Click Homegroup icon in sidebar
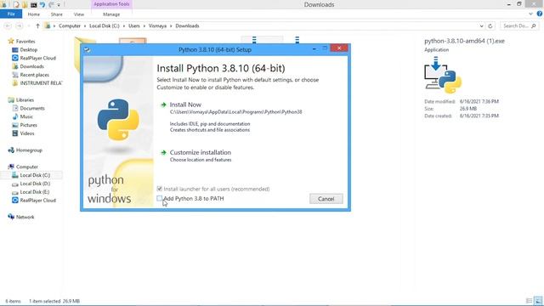The width and height of the screenshot is (544, 306). point(11,150)
